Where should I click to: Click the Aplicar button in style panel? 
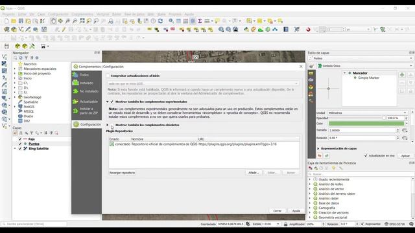coord(405,156)
